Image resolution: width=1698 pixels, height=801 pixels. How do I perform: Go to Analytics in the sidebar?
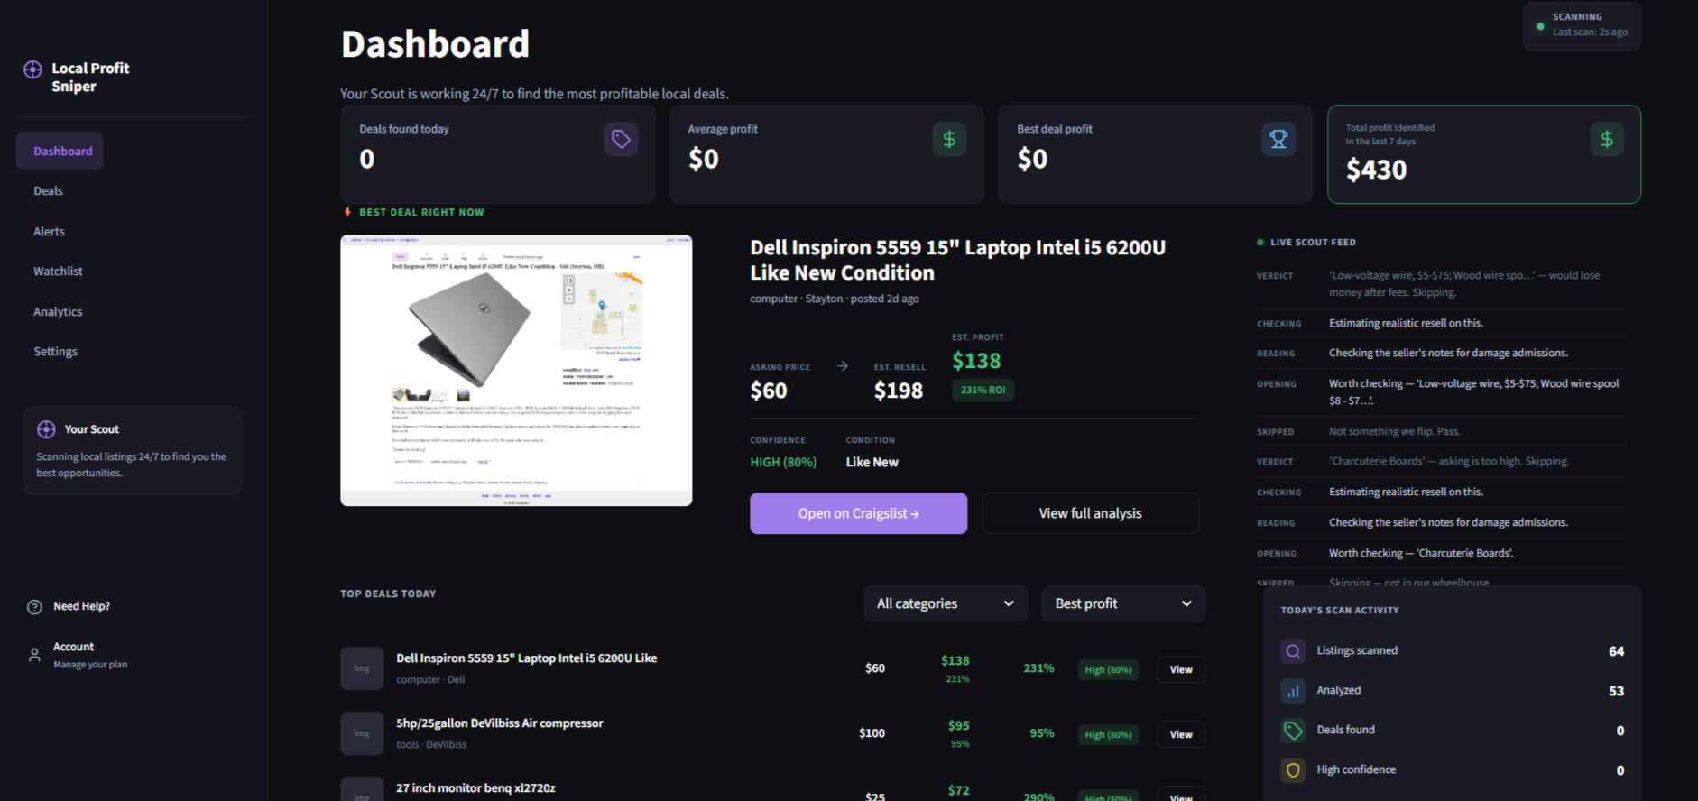tap(58, 312)
